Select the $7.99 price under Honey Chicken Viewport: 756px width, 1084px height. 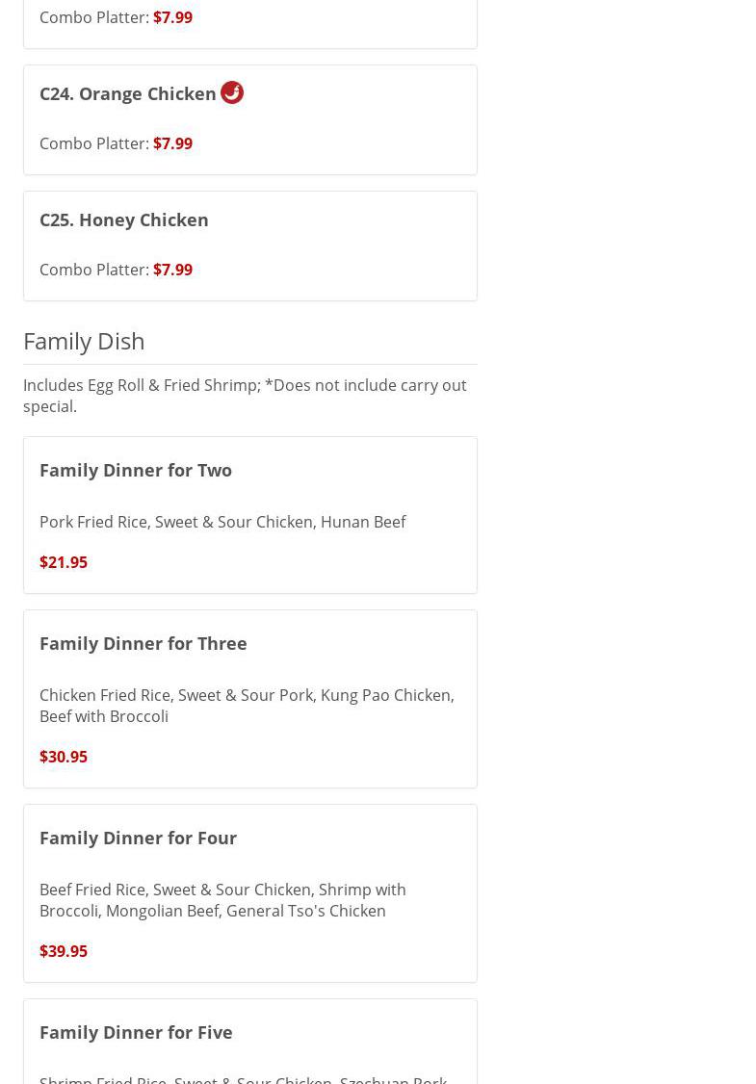[x=172, y=270]
